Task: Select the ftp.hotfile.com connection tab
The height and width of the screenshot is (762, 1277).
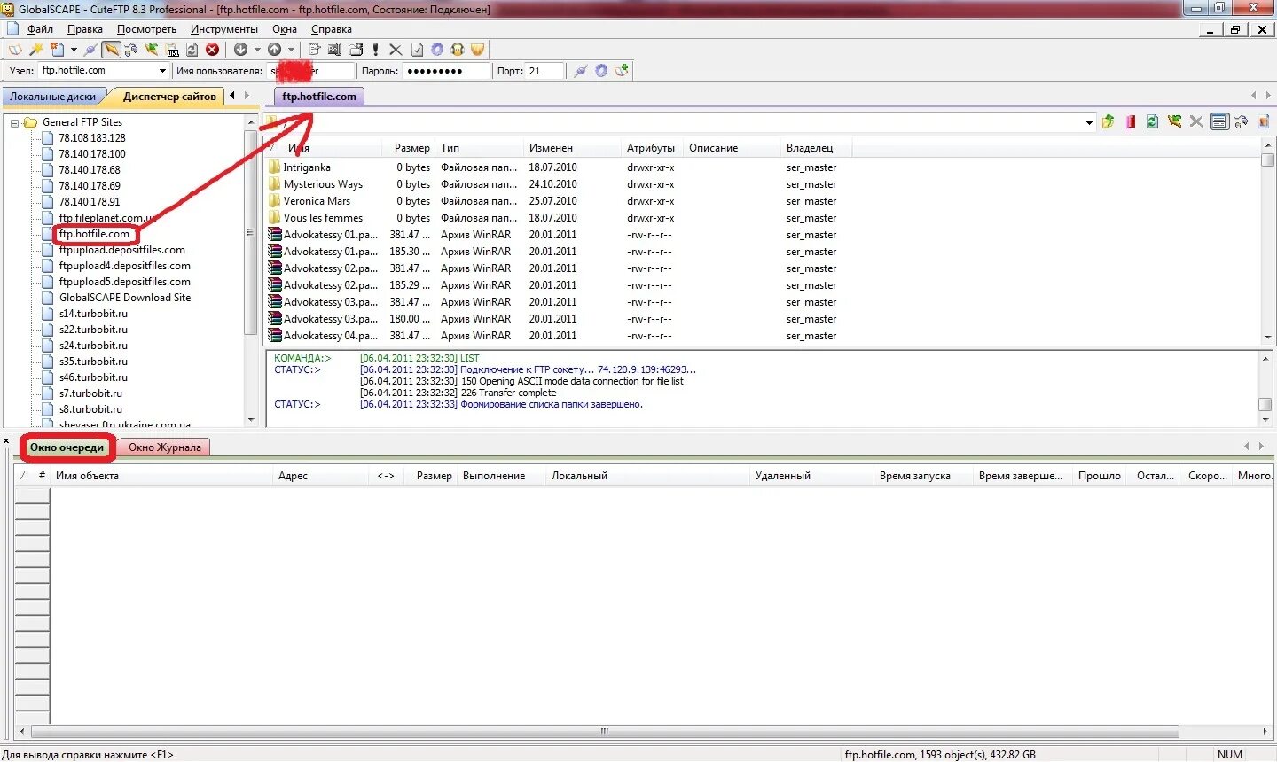Action: 319,97
